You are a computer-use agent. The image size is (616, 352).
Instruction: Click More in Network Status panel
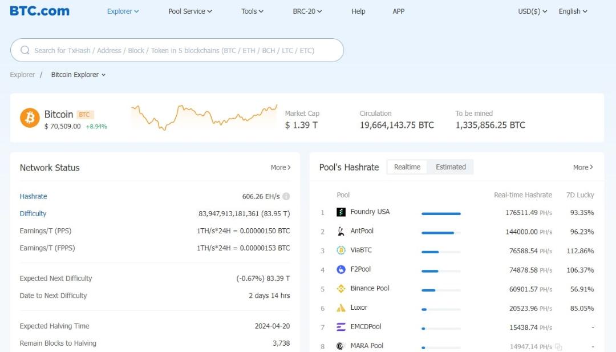(281, 168)
